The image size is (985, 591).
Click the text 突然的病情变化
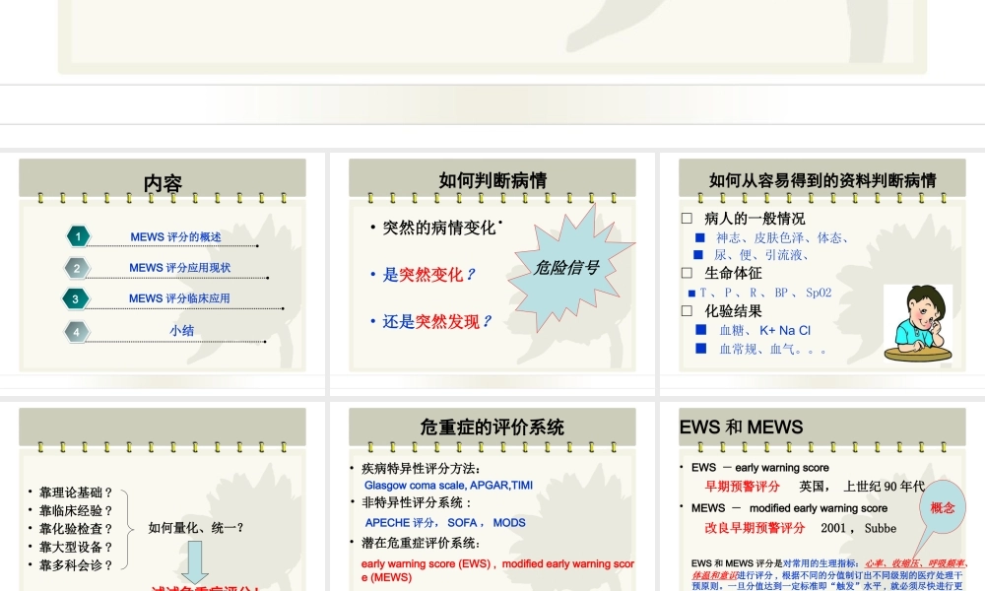click(439, 228)
